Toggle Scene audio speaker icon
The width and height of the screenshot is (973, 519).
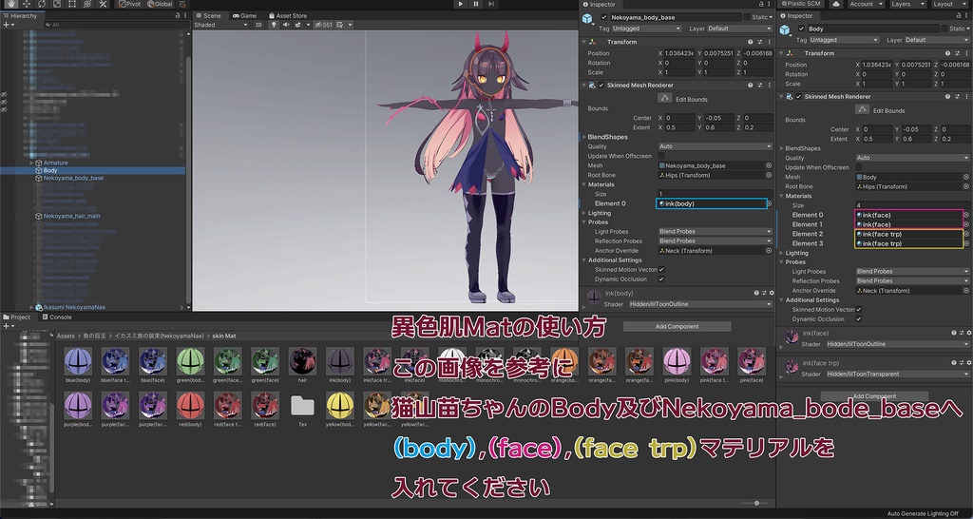[x=286, y=25]
